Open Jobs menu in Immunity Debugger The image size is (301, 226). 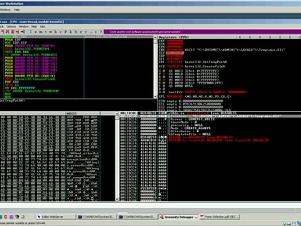pos(42,26)
